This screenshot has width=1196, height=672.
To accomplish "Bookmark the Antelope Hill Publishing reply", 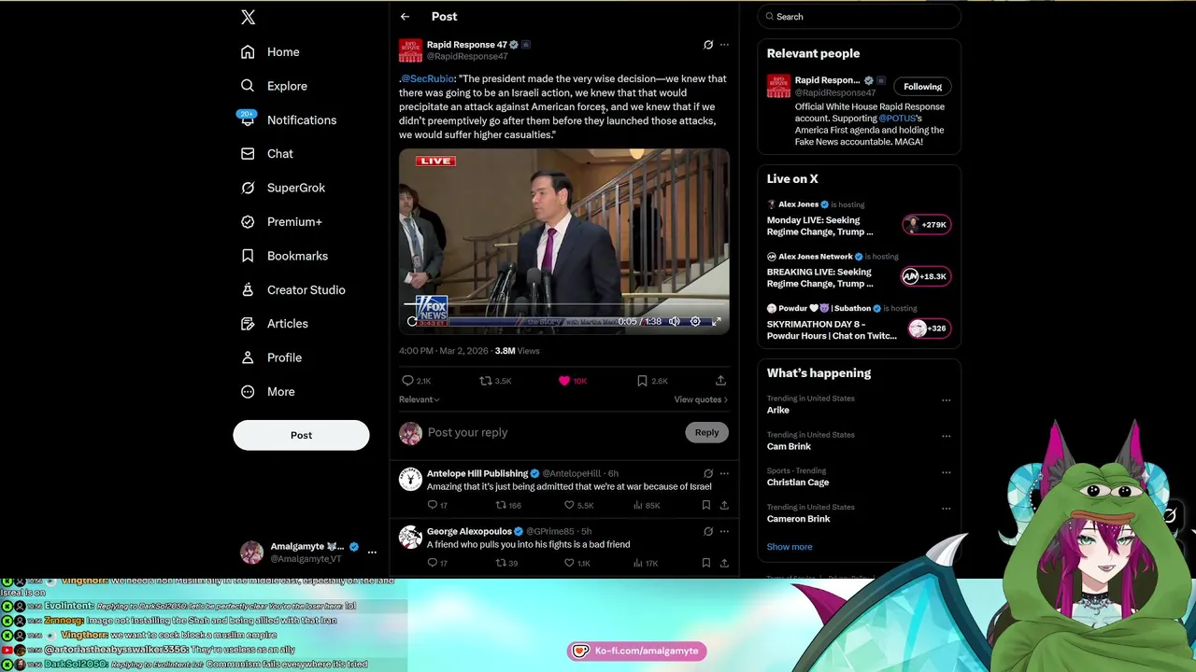I will click(x=706, y=505).
